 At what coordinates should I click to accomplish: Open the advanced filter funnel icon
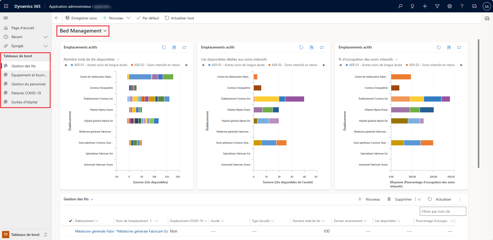point(437,6)
